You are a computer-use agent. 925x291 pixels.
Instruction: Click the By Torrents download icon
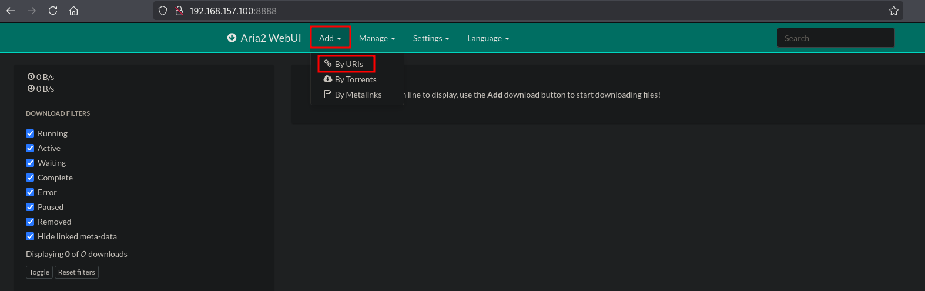tap(328, 79)
